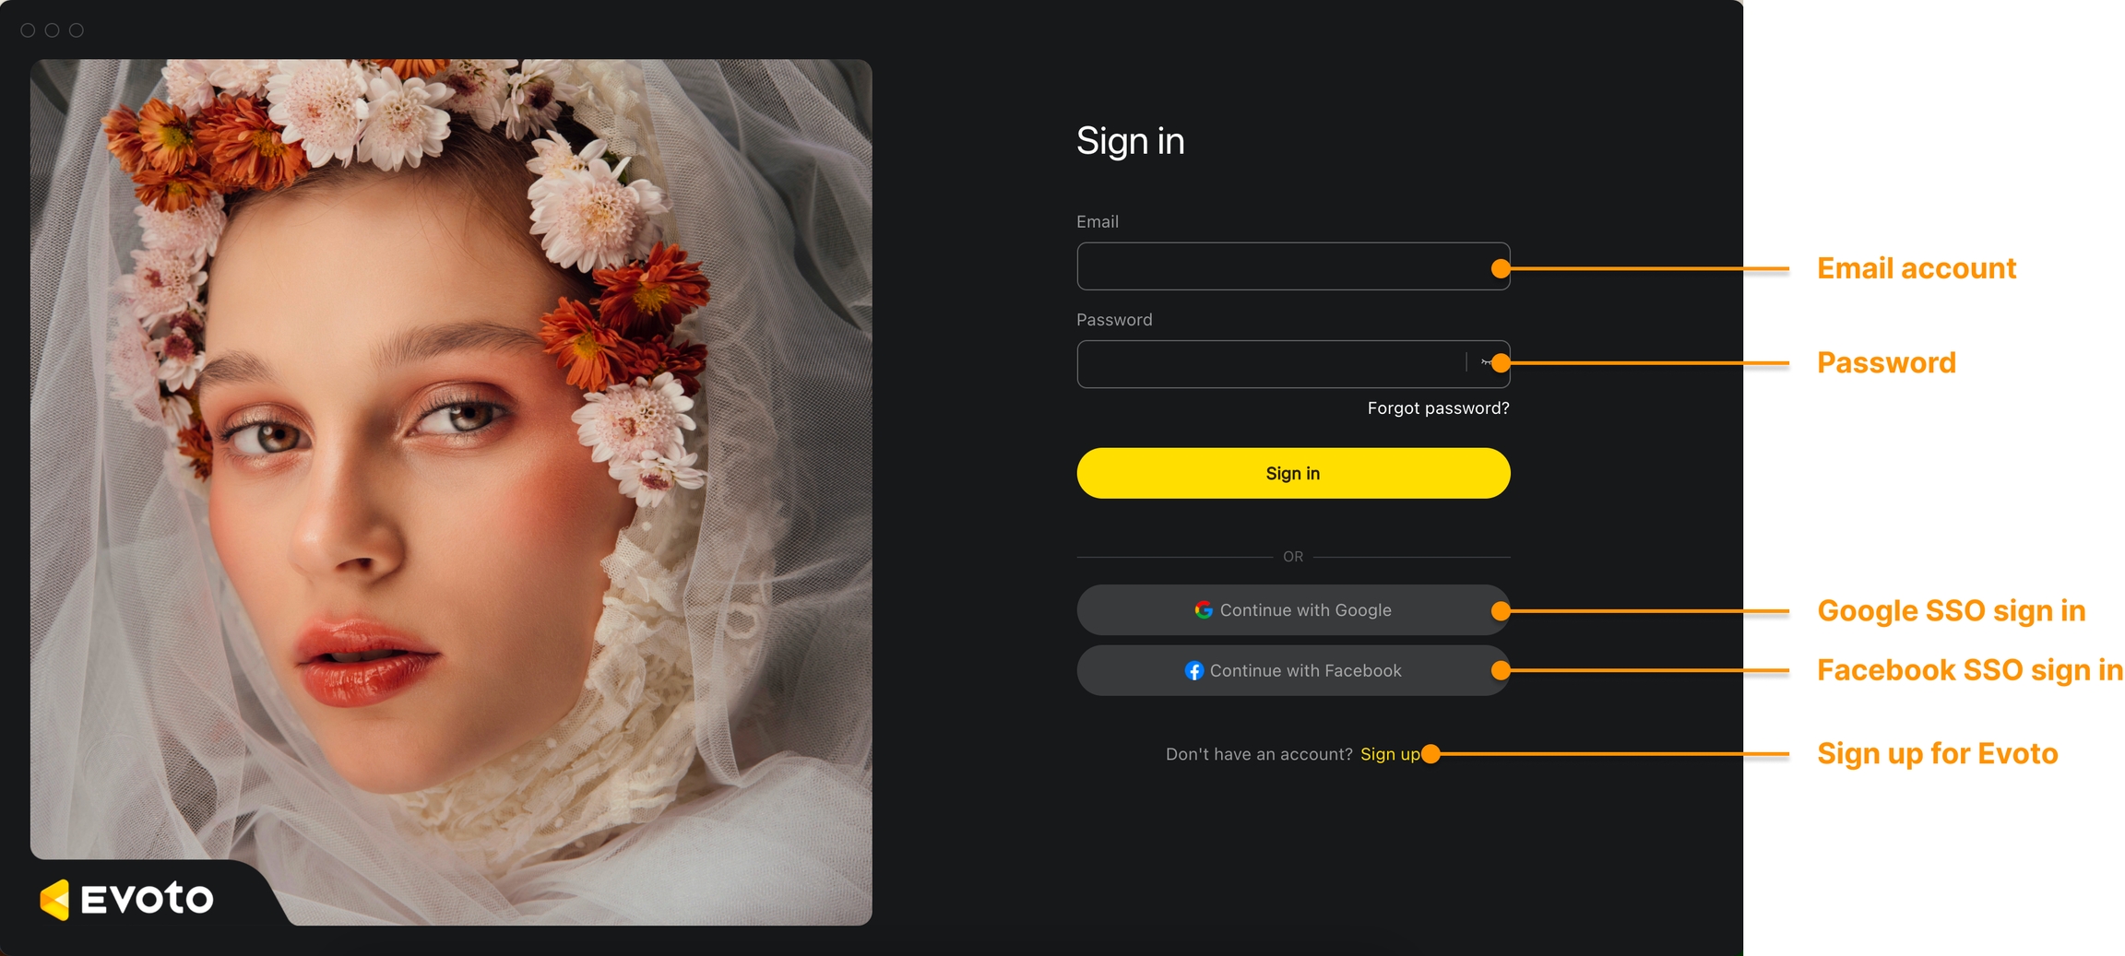Click the Google SSO sign in label

click(x=1951, y=611)
